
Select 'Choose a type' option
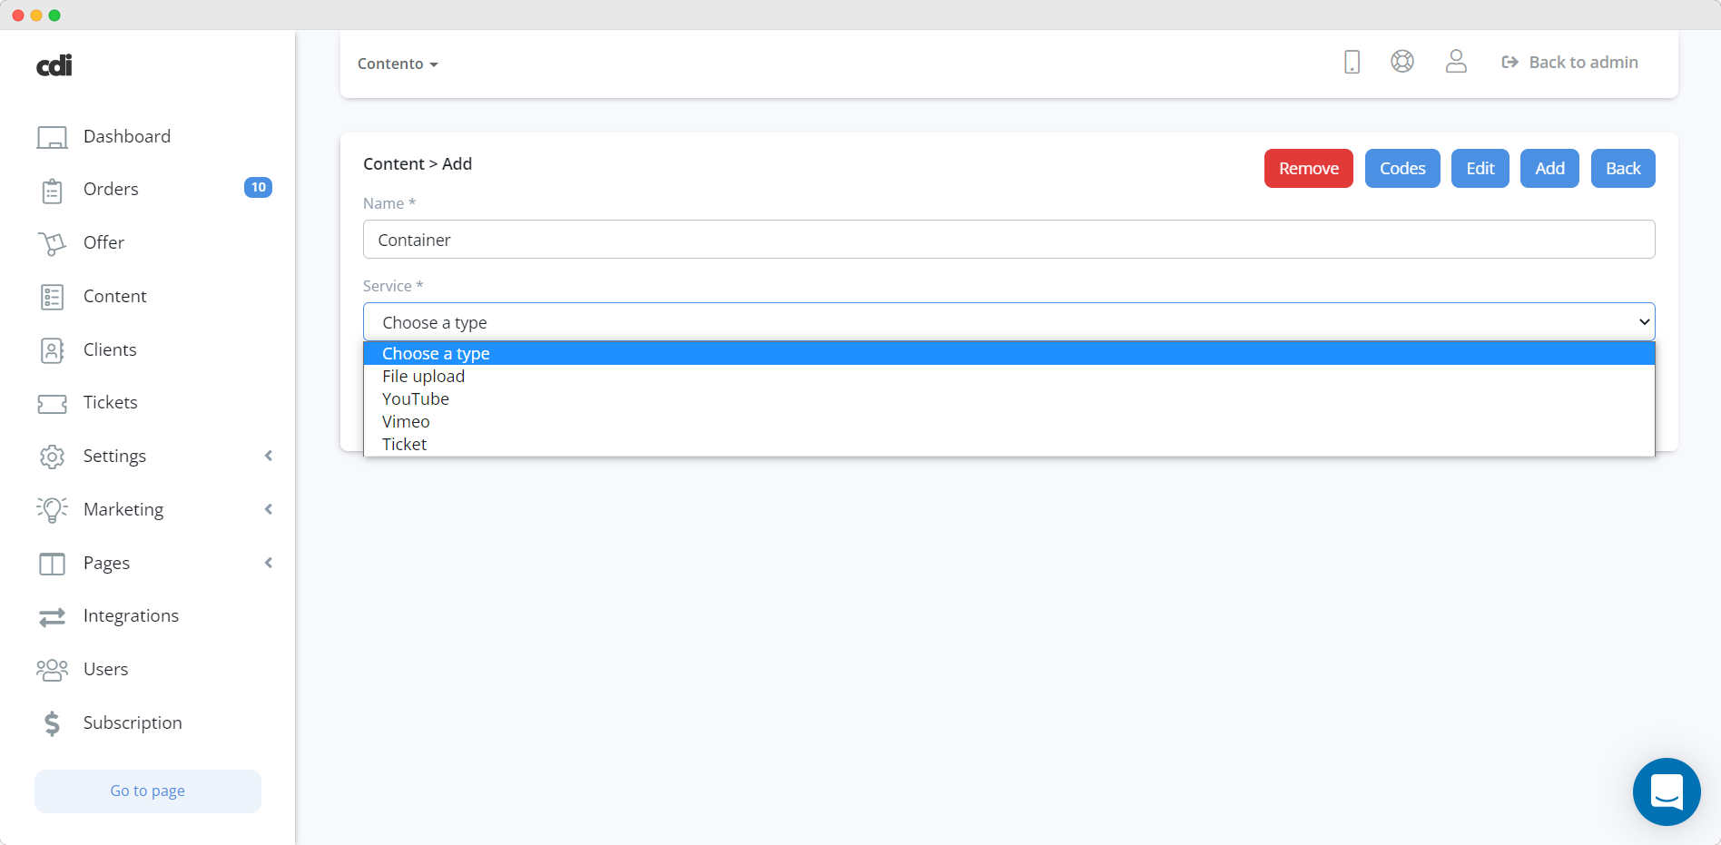click(x=1008, y=353)
